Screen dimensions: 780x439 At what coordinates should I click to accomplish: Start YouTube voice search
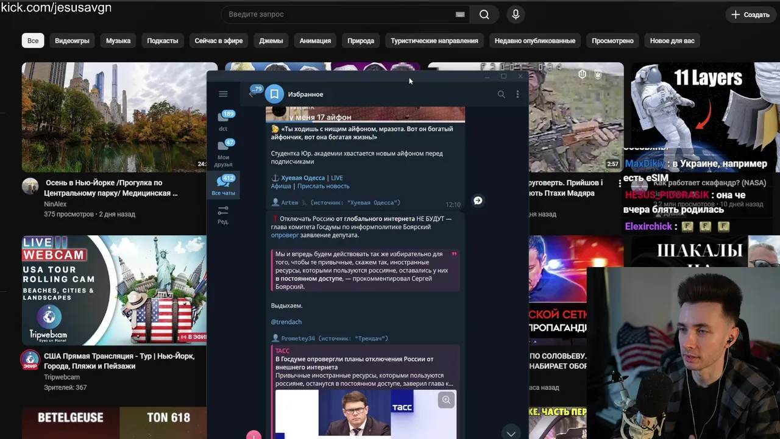point(516,14)
